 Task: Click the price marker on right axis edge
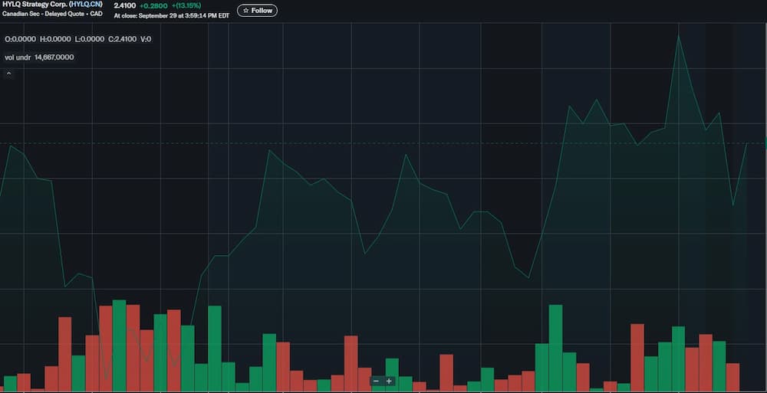pos(765,142)
